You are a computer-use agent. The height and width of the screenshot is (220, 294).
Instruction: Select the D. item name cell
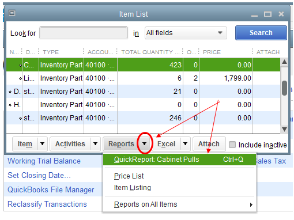14,92
